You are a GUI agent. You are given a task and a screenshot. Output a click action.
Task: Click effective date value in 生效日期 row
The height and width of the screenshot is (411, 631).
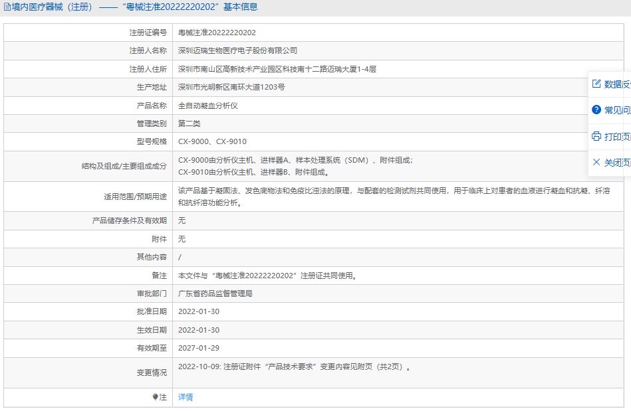[199, 330]
